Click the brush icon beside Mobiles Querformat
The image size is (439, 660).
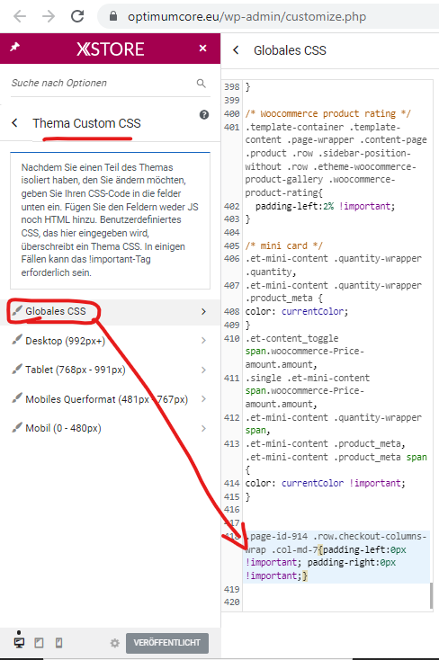click(17, 398)
